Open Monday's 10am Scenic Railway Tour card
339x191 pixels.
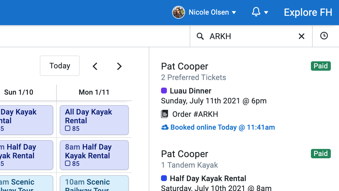[x=94, y=183]
